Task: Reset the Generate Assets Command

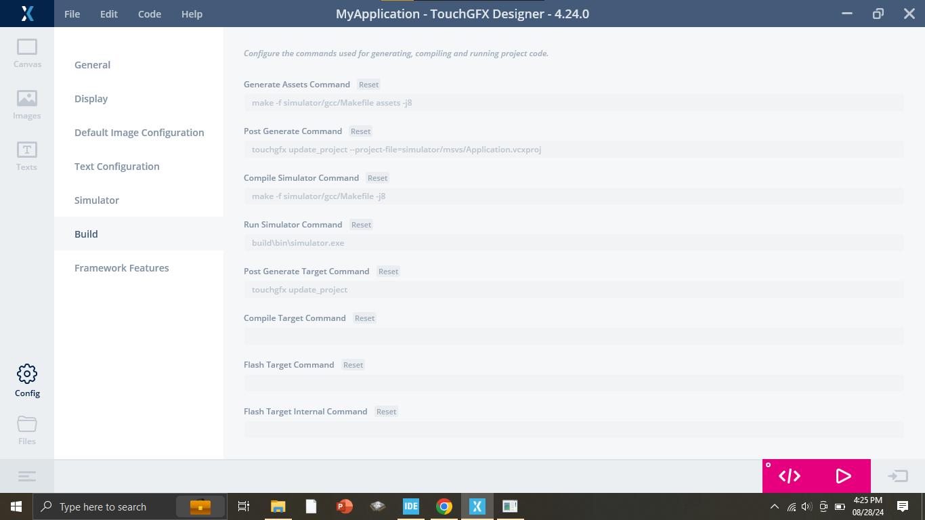Action: point(368,84)
